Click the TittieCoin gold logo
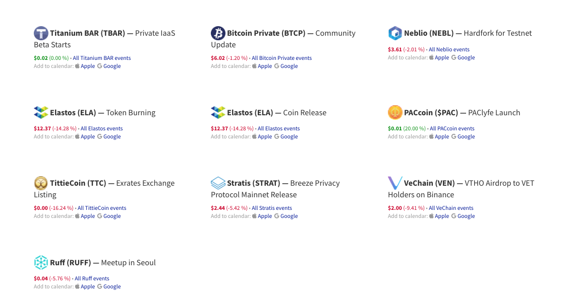Screen dimensions: 569x304 [41, 183]
